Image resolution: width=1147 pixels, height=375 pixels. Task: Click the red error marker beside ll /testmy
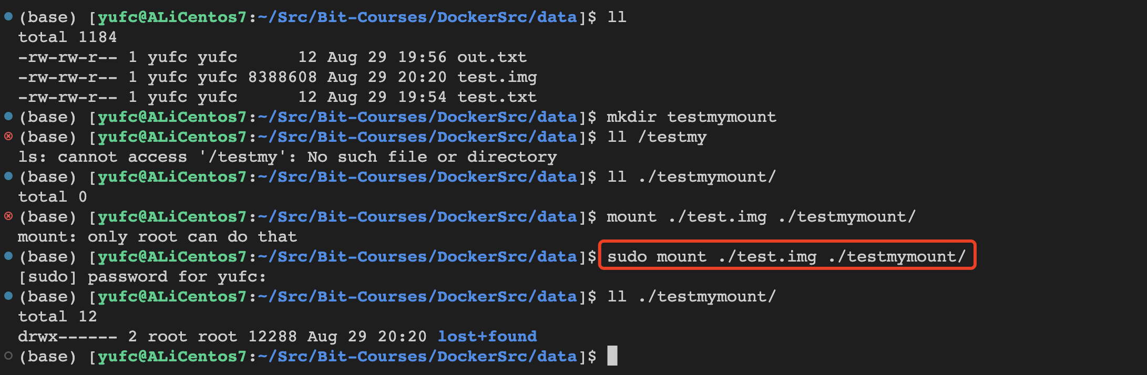pyautogui.click(x=8, y=137)
